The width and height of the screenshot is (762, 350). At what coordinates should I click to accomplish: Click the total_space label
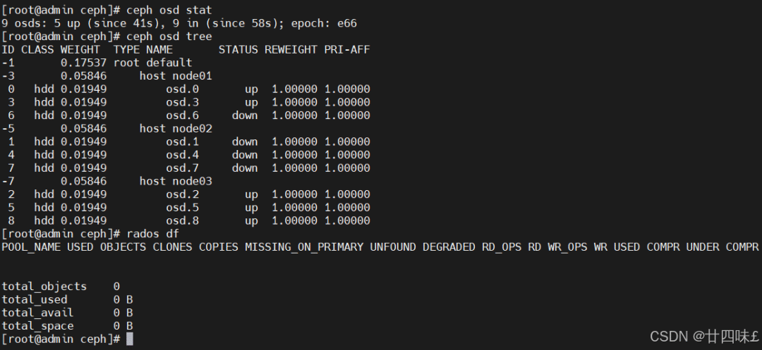click(x=38, y=326)
